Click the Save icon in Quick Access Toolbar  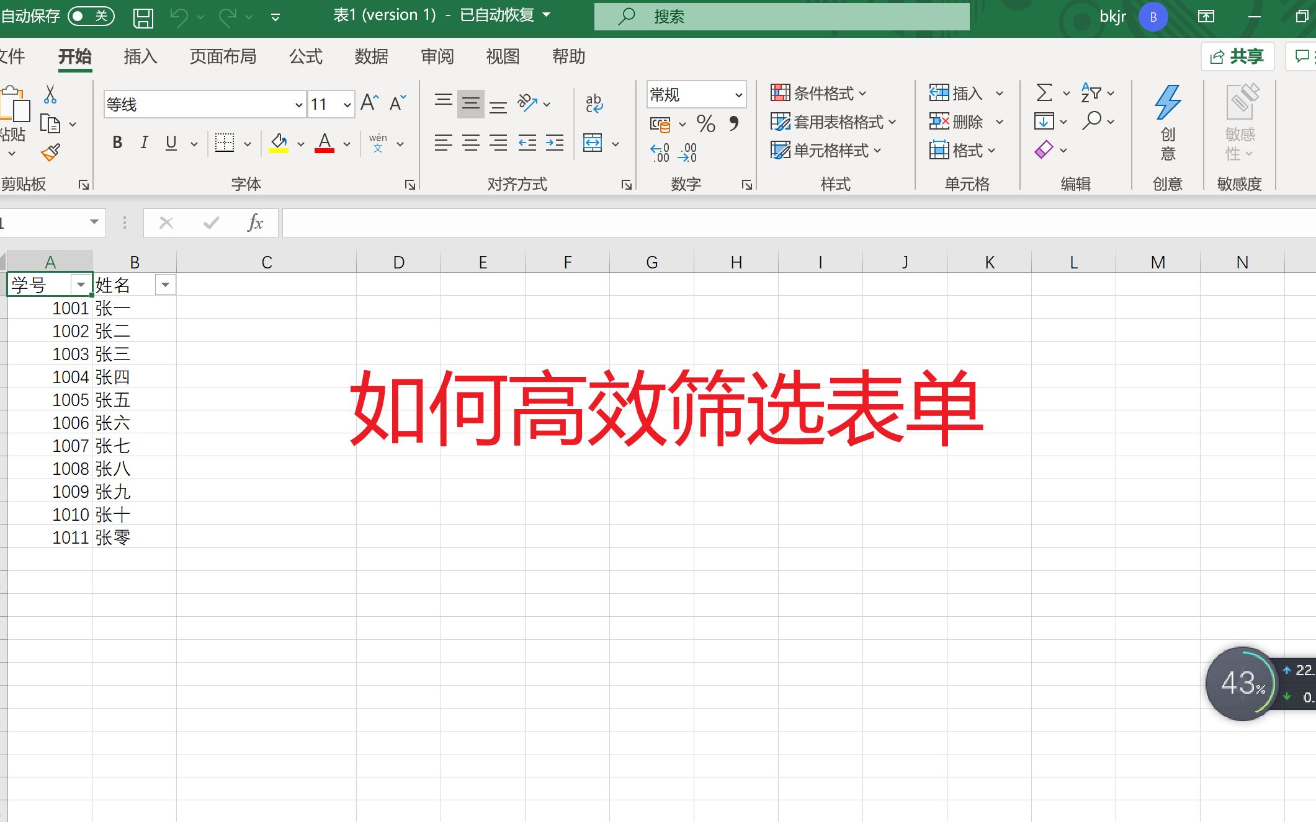[143, 16]
